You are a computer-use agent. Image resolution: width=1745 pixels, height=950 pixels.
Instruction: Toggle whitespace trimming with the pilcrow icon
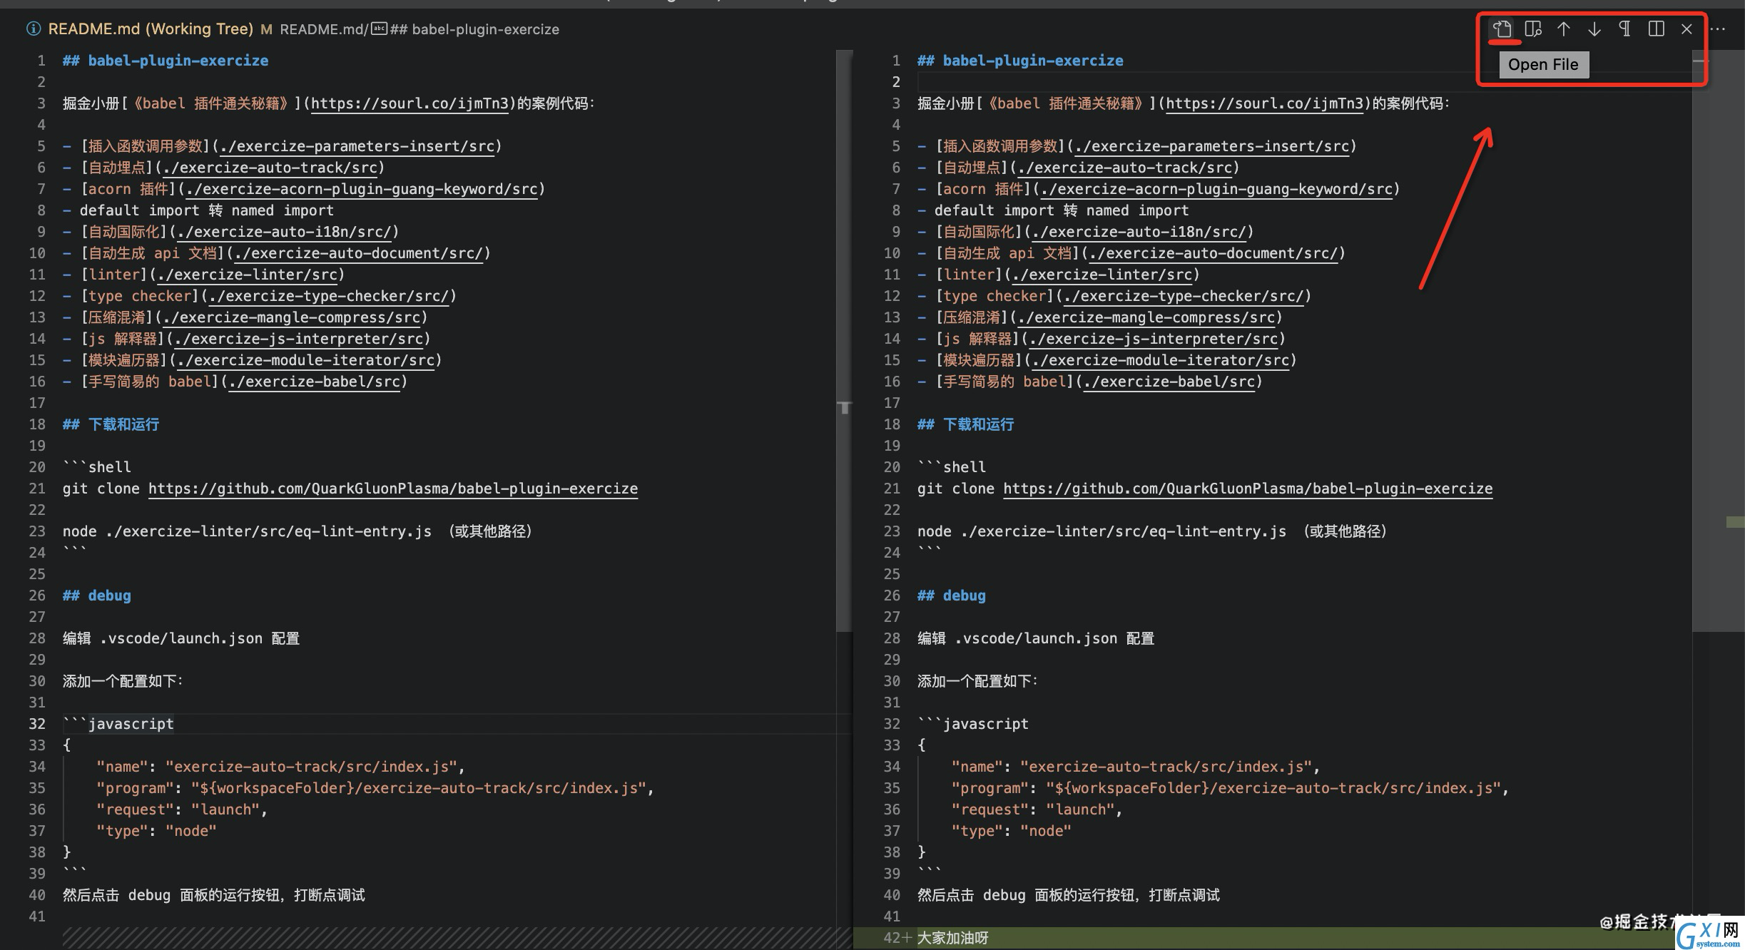(x=1624, y=29)
